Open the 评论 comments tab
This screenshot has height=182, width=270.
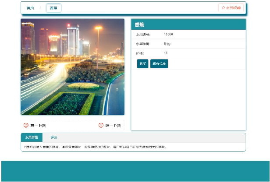[54, 137]
